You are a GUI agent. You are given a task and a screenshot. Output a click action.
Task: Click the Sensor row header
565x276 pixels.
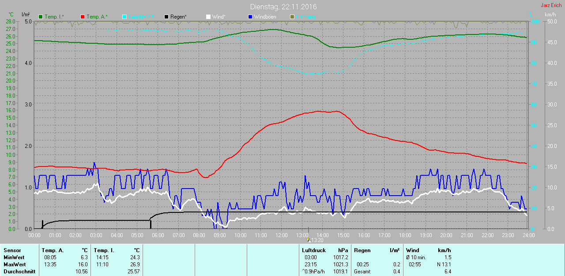[12, 250]
